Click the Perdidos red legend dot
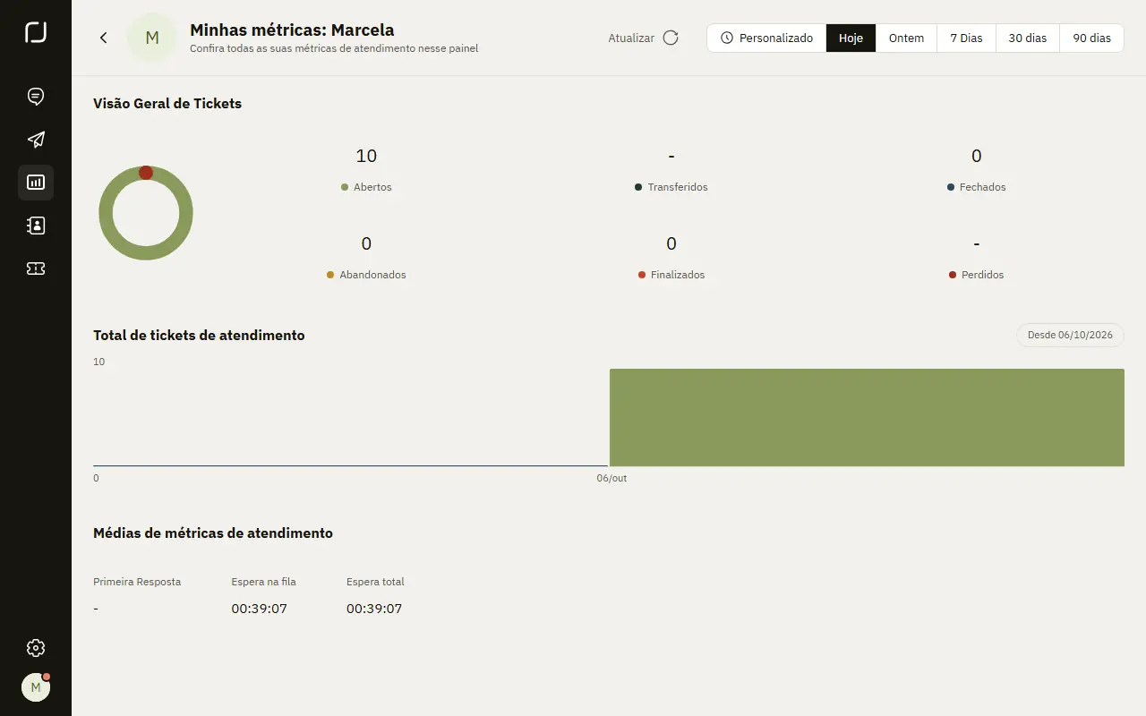 (x=953, y=275)
